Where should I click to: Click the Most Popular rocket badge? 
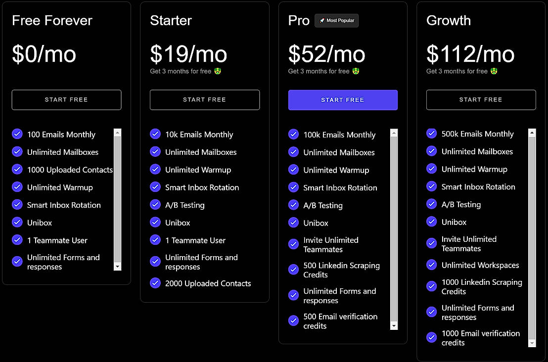coord(336,21)
